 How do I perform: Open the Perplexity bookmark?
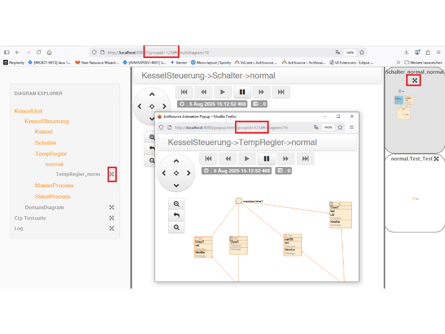click(x=14, y=63)
